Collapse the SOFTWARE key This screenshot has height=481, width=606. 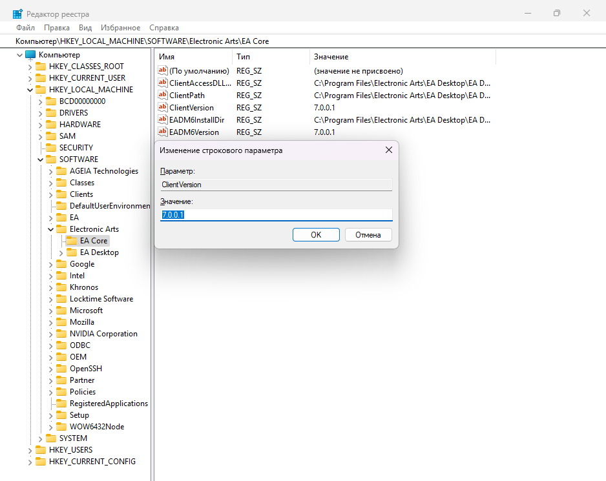[41, 159]
